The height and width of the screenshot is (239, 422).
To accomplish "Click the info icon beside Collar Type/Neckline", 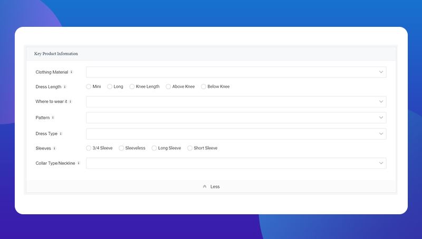I will pyautogui.click(x=78, y=163).
